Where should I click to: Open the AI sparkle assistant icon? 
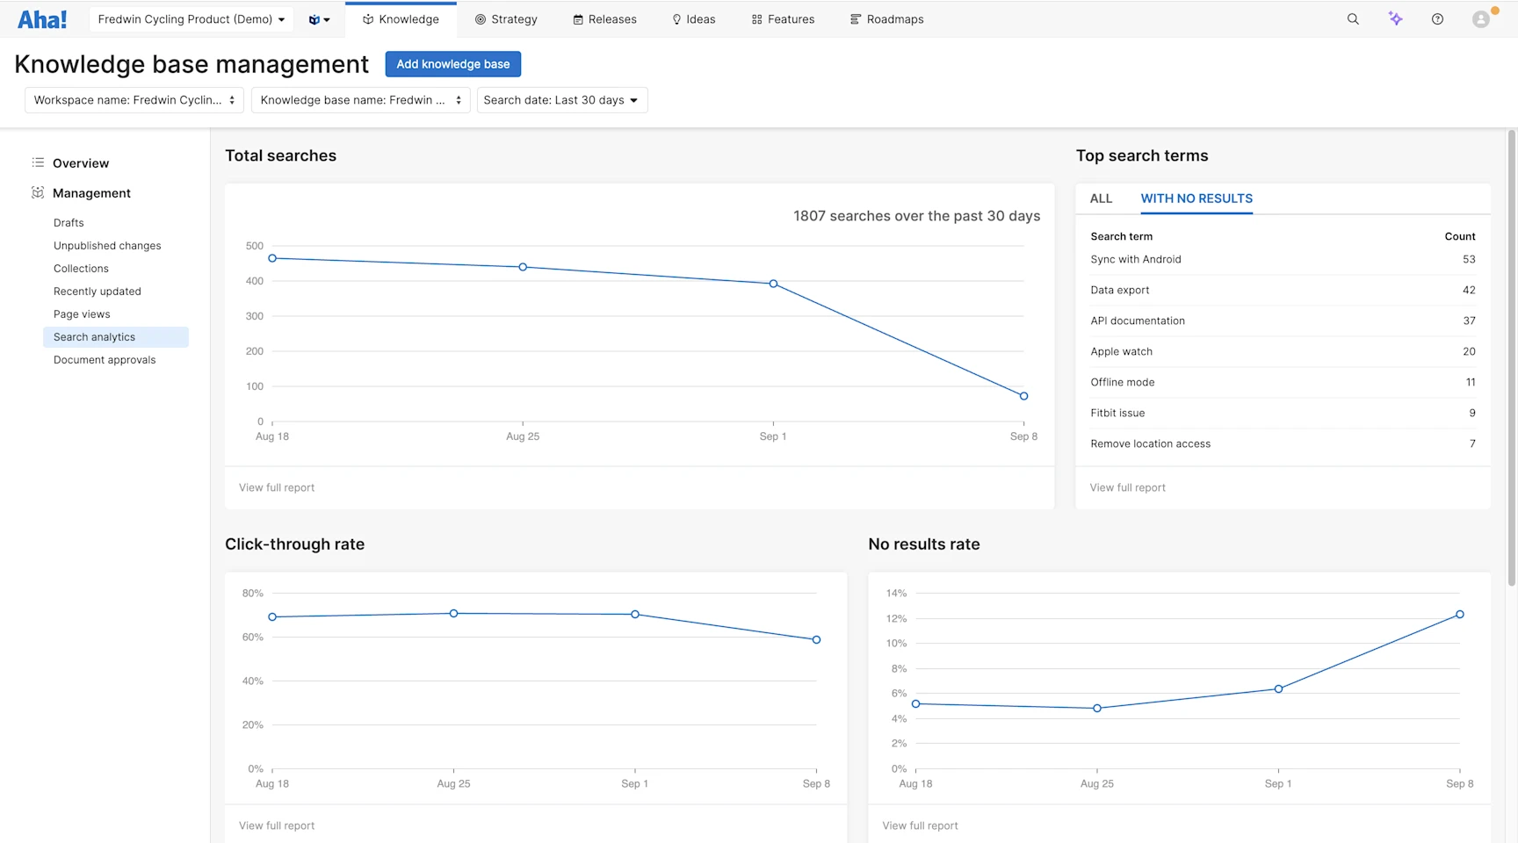point(1395,18)
